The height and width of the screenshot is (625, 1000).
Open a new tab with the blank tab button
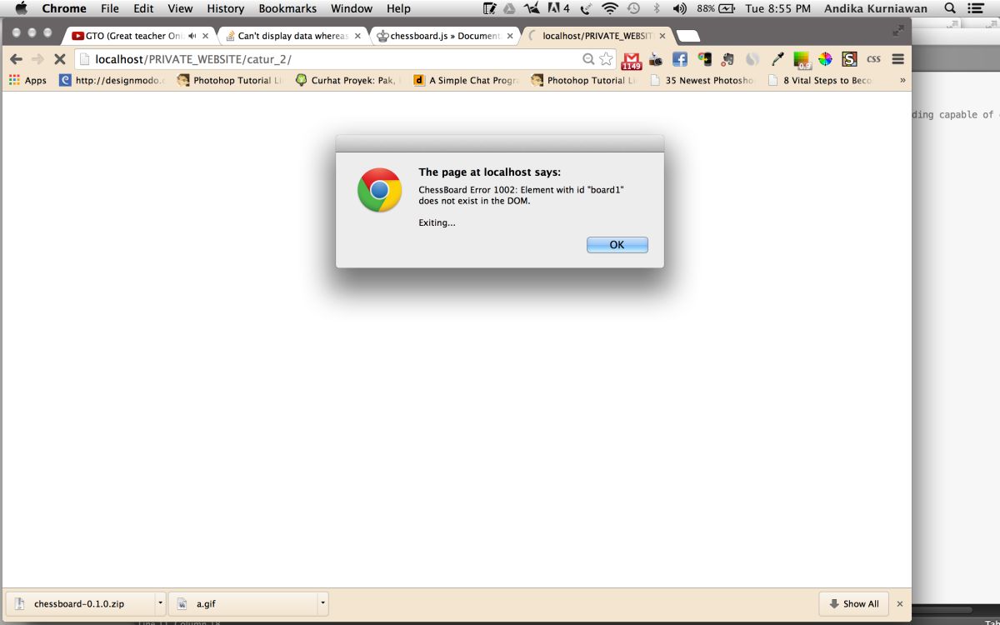pyautogui.click(x=688, y=37)
